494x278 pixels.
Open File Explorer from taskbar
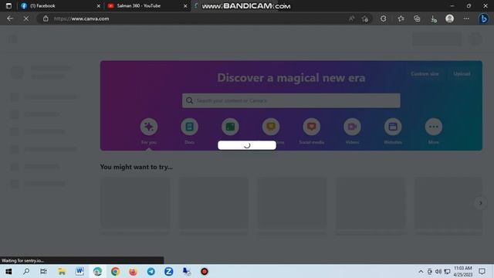pos(62,271)
